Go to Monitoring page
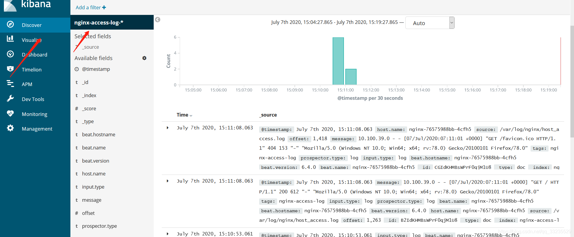 (35, 114)
